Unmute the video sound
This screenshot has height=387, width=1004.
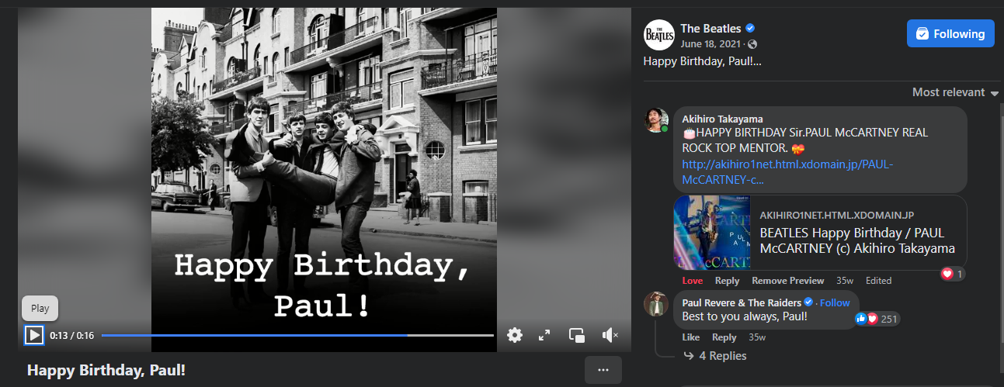tap(610, 335)
